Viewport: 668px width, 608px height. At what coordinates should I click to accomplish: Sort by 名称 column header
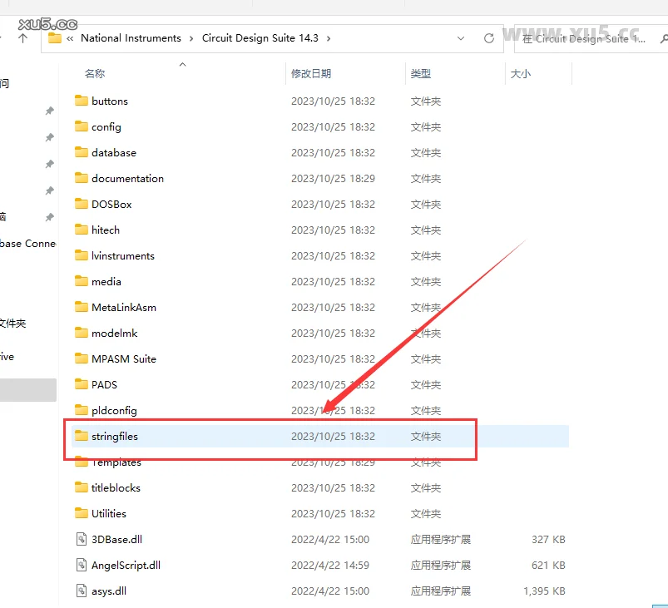95,74
